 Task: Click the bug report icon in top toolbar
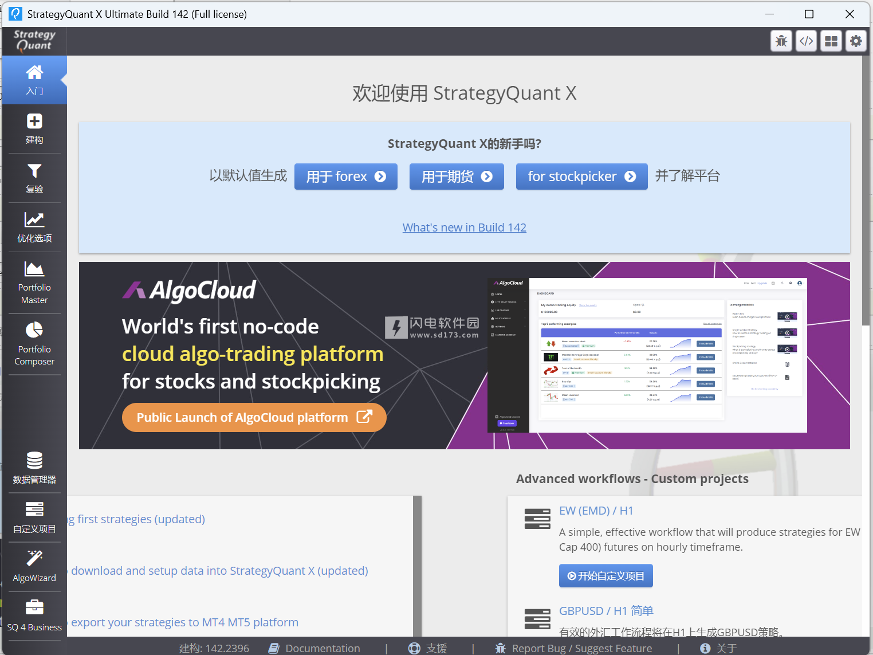(x=781, y=41)
